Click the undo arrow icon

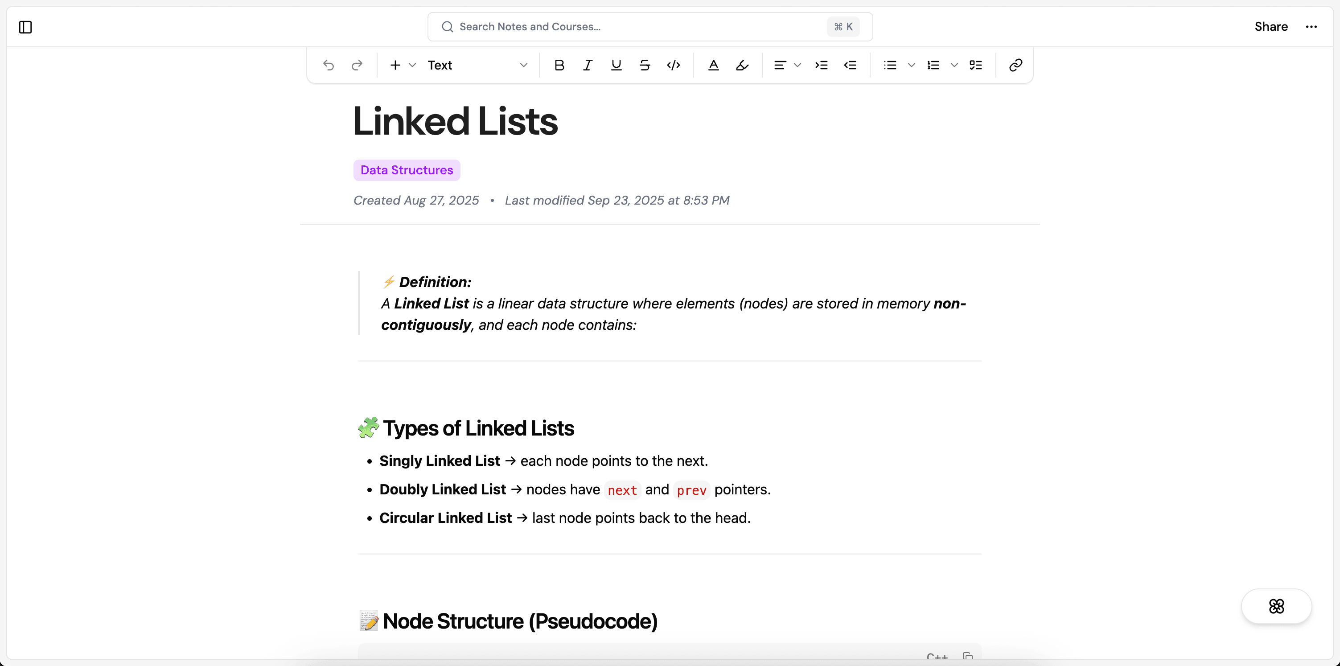tap(328, 65)
